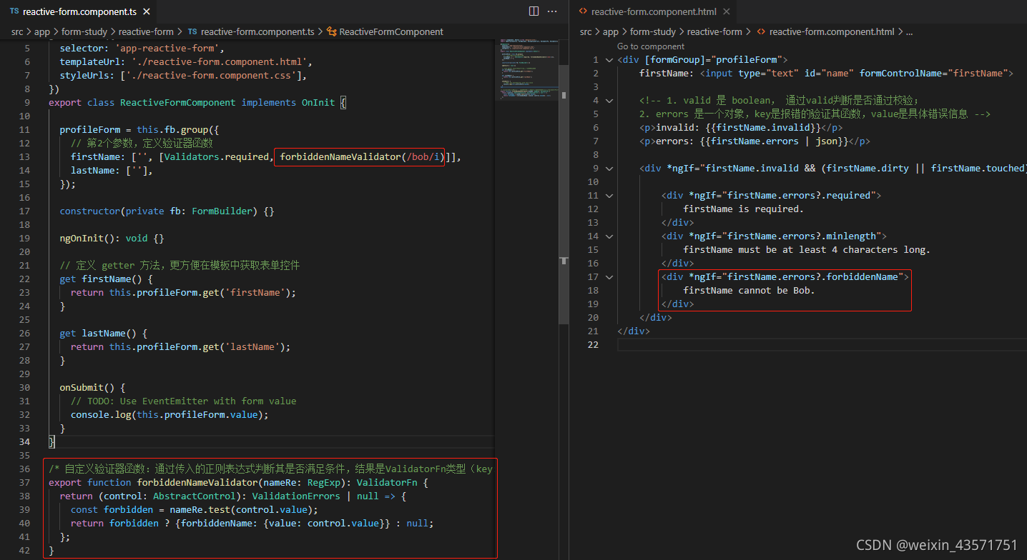Screen dimensions: 1027x560
Task: Click line number 34 in the TS editor
Action: tap(24, 442)
